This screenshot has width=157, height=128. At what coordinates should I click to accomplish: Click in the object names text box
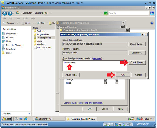pos(95,66)
